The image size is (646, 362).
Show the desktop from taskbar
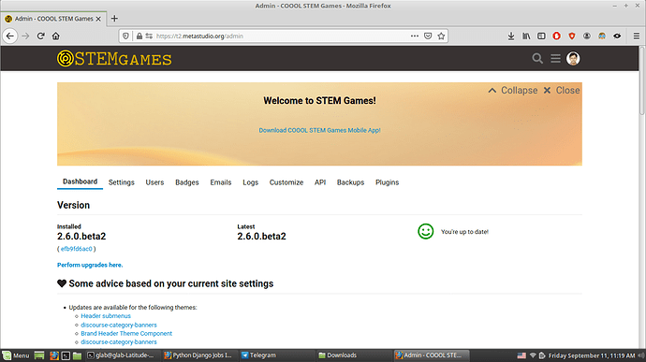point(39,355)
